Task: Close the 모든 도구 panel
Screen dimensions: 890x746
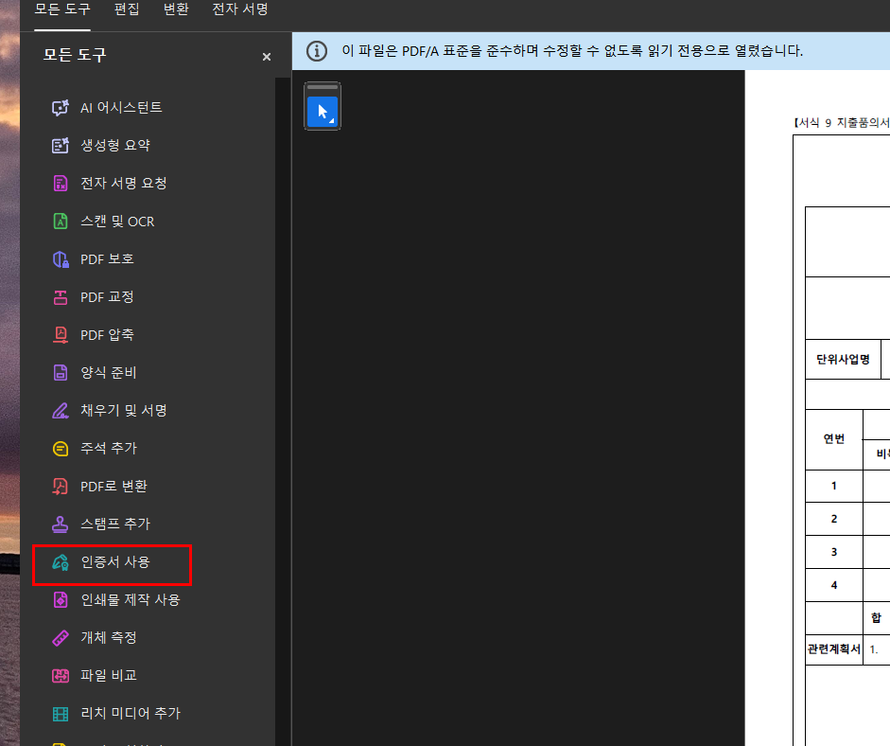Action: (266, 57)
